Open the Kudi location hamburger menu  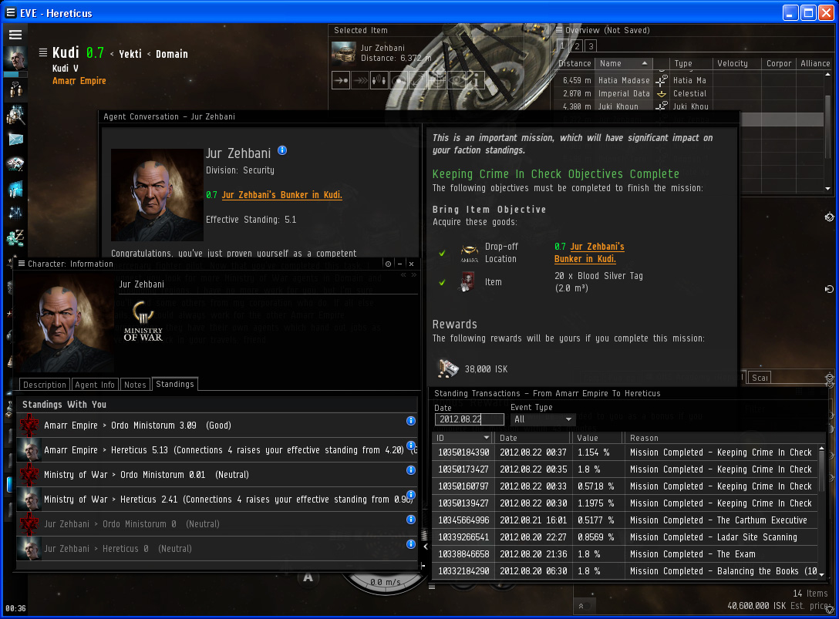pos(43,52)
